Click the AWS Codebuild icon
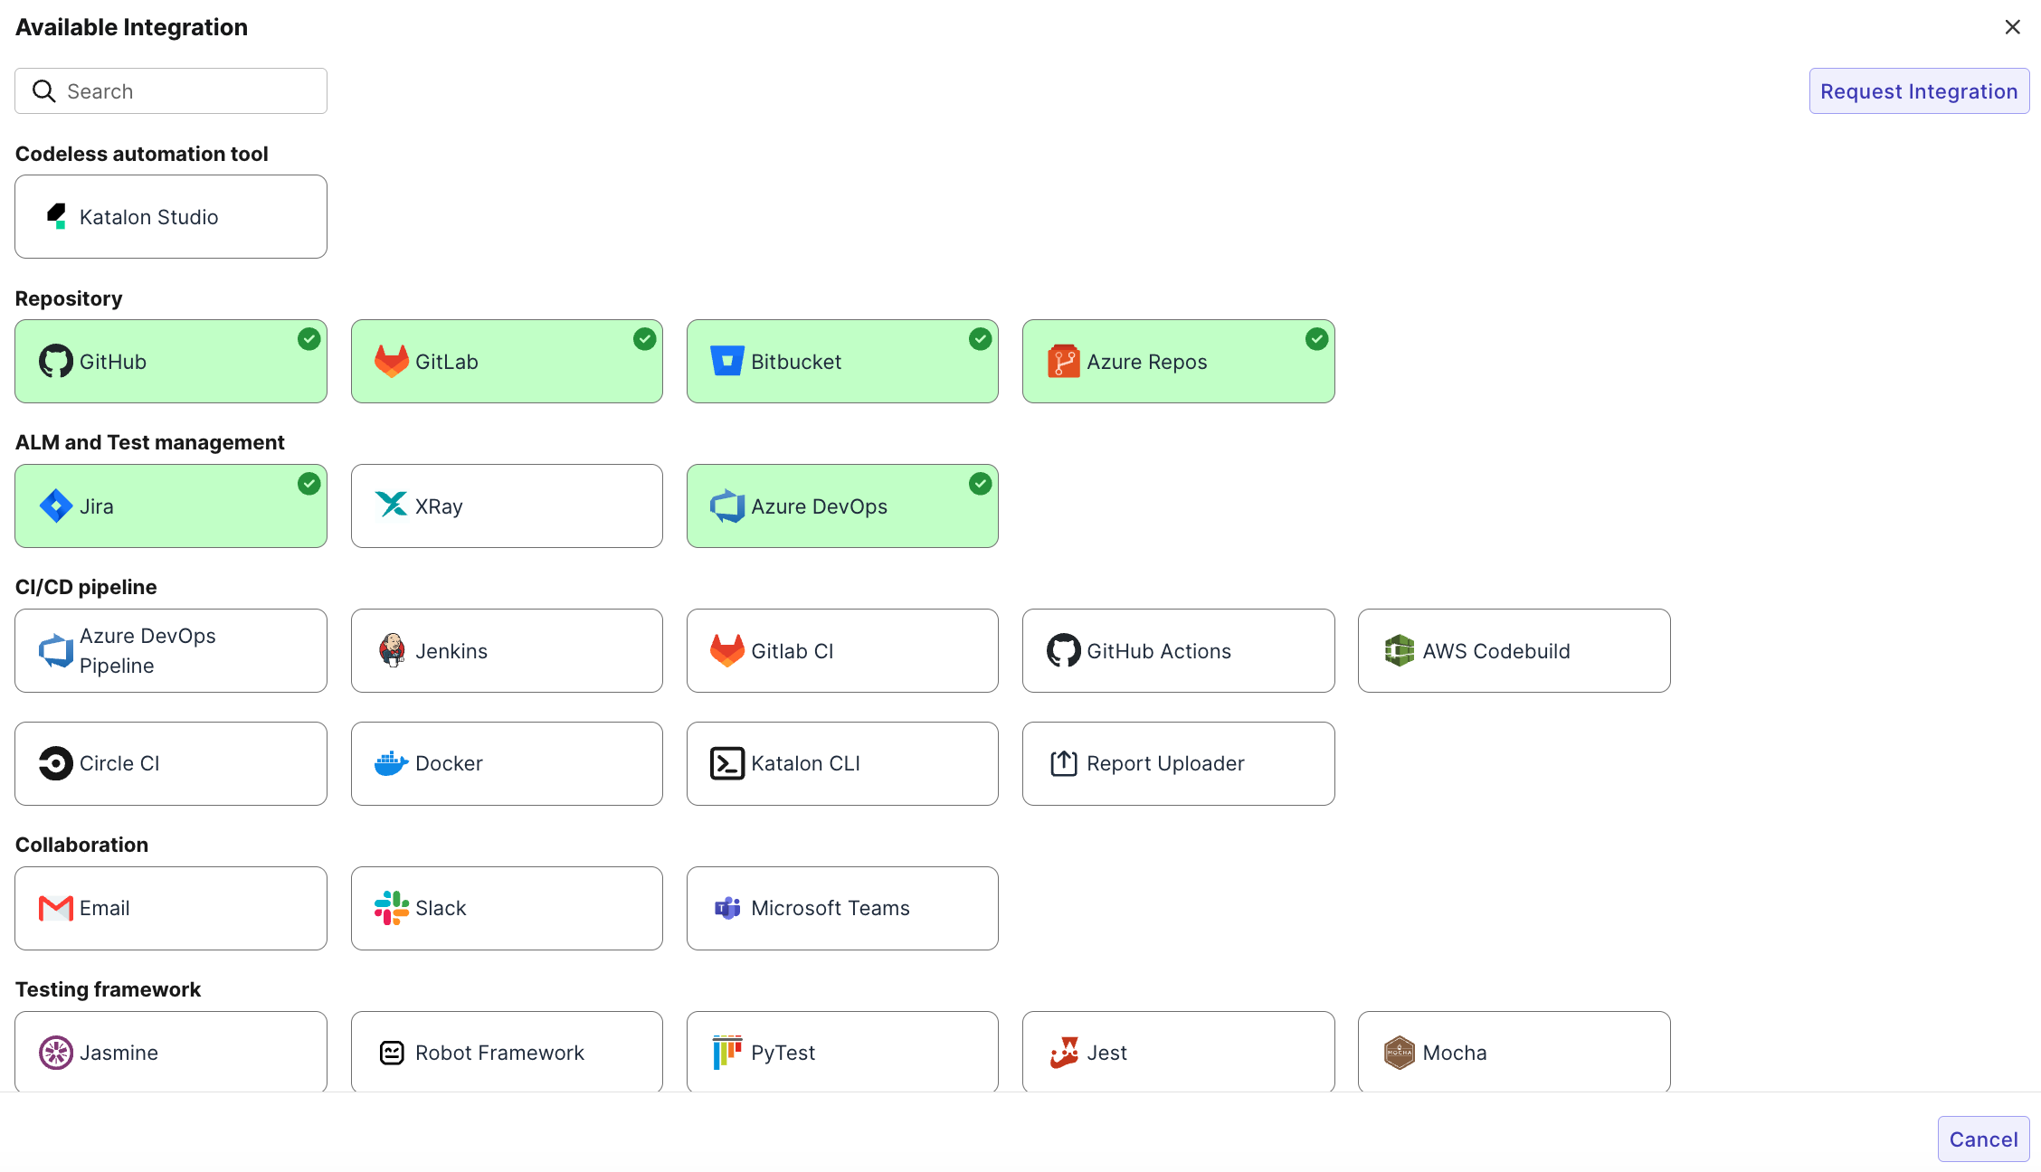 1399,650
